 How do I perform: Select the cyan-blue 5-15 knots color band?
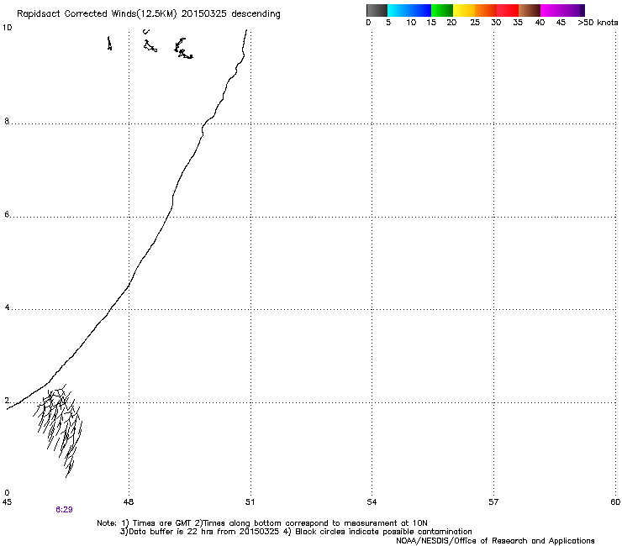pyautogui.click(x=409, y=10)
